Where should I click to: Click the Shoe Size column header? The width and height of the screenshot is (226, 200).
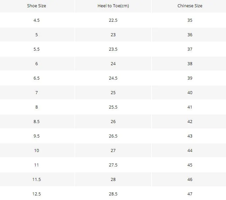pos(37,6)
